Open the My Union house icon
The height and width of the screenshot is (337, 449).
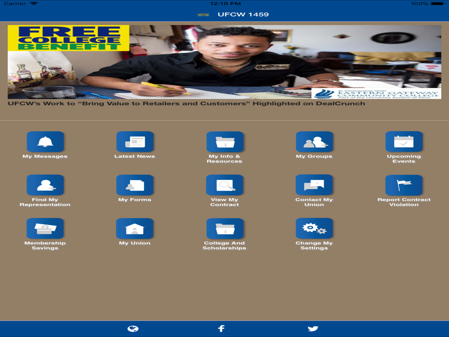135,228
